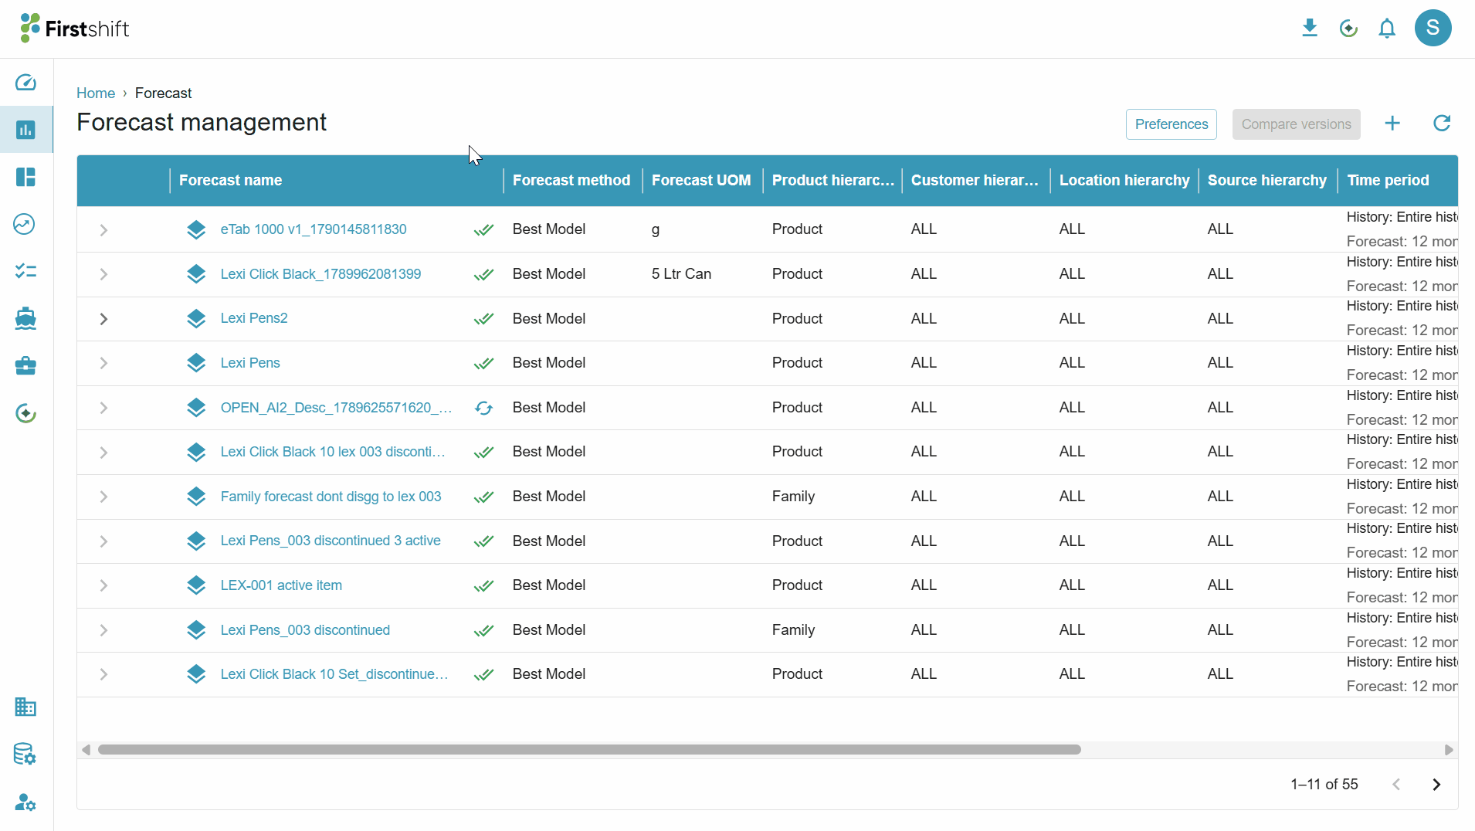This screenshot has width=1475, height=831.
Task: Refresh the forecast list
Action: click(1442, 124)
